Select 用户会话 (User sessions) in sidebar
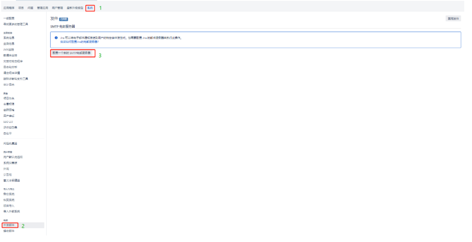 [9, 116]
